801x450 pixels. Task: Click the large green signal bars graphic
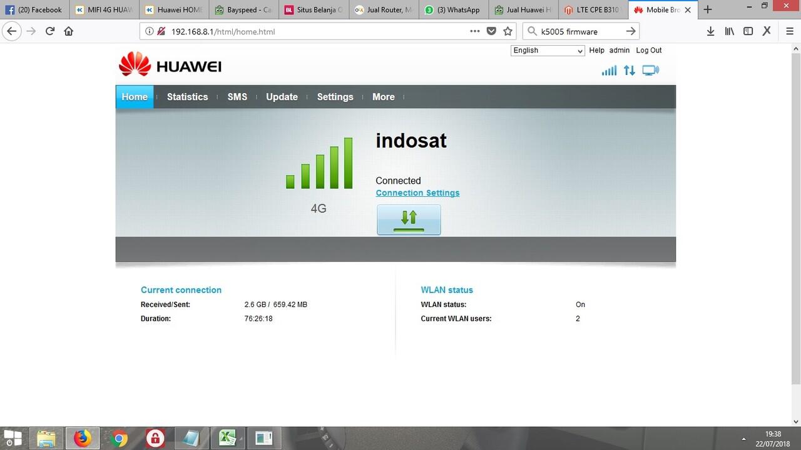click(319, 163)
